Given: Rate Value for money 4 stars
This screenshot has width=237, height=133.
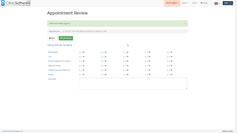Looking at the screenshot, I should pyautogui.click(x=146, y=66).
